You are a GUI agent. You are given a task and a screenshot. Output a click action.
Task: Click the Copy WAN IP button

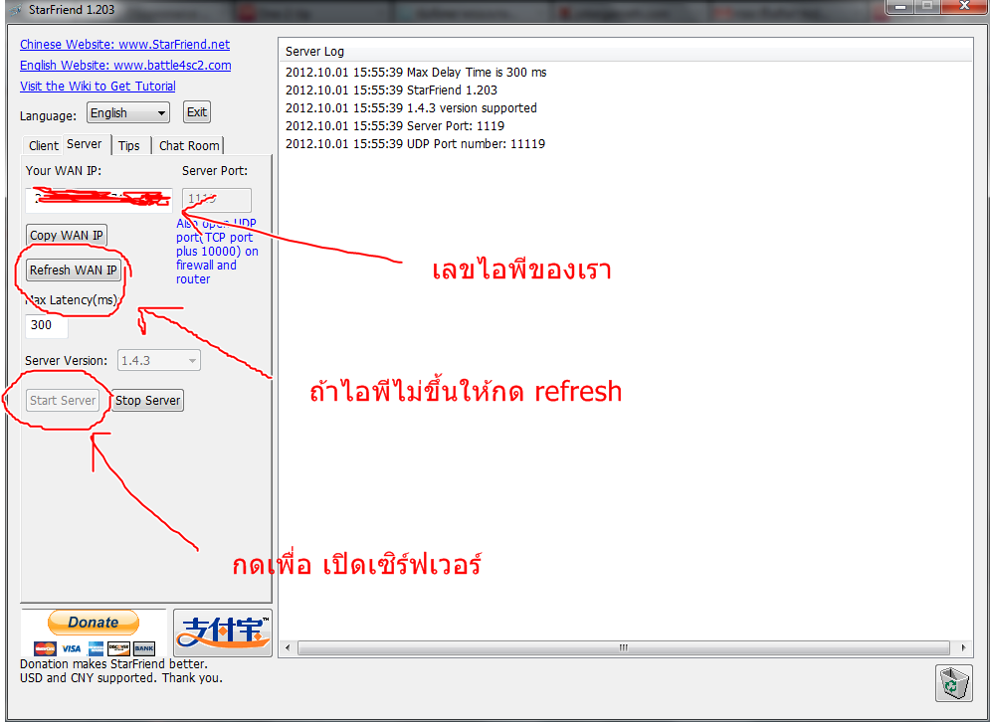(67, 236)
